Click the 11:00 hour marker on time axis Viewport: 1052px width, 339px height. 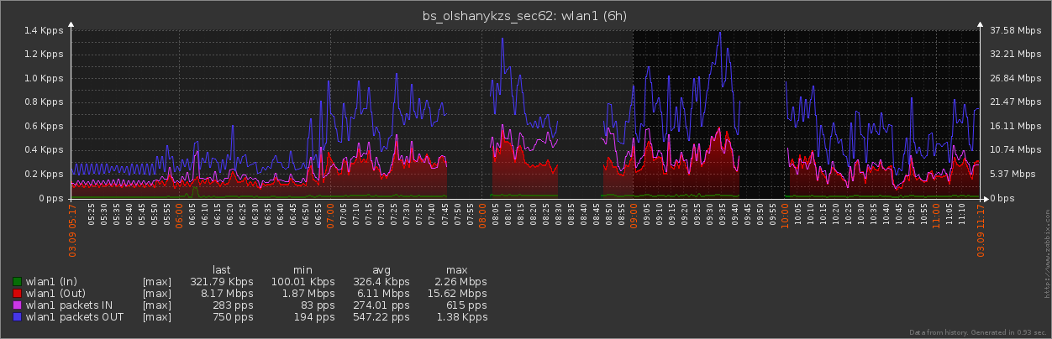(x=936, y=217)
